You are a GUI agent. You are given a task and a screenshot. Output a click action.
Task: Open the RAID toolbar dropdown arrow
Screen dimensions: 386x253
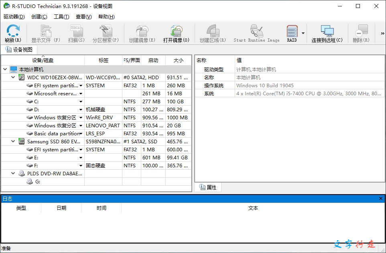[x=303, y=33]
